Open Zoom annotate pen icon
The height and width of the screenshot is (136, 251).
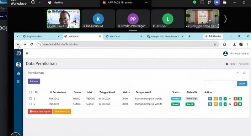click(210, 3)
